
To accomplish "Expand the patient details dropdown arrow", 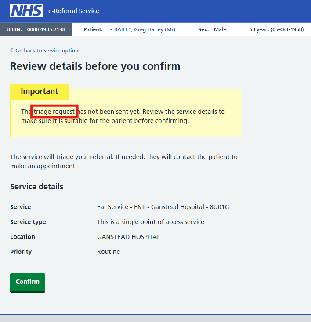I will pos(111,29).
